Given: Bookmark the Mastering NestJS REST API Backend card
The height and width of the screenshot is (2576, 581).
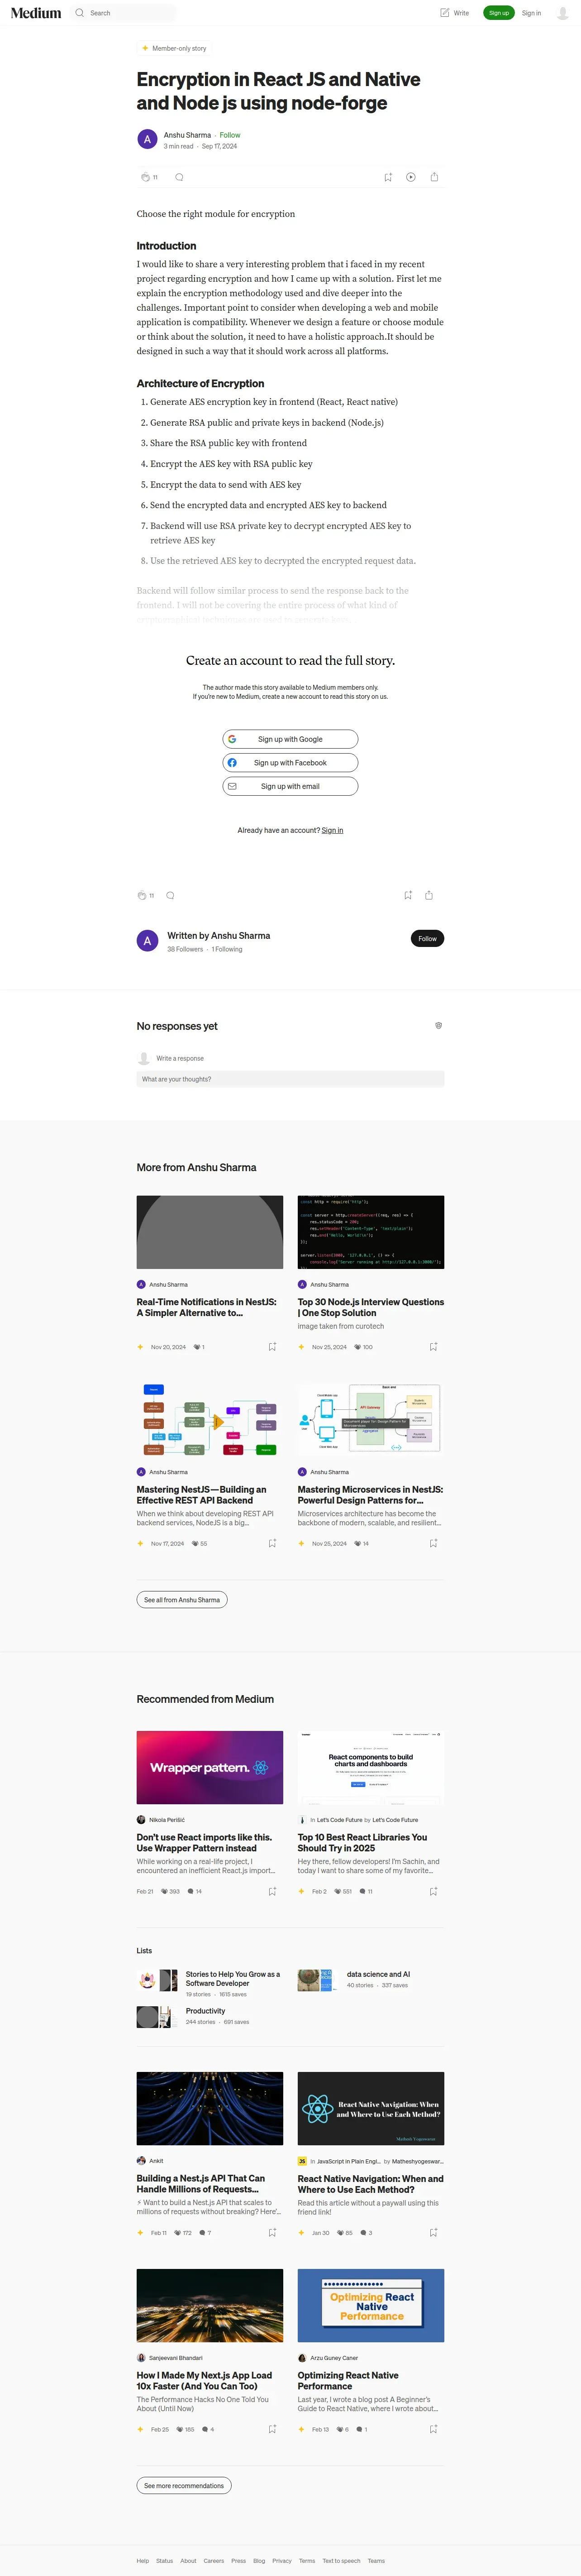Looking at the screenshot, I should 272,1543.
